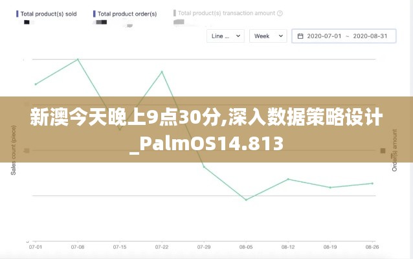This screenshot has height=259, width=413.
Task: Select the 07-08 peak data point
Action: (x=78, y=60)
